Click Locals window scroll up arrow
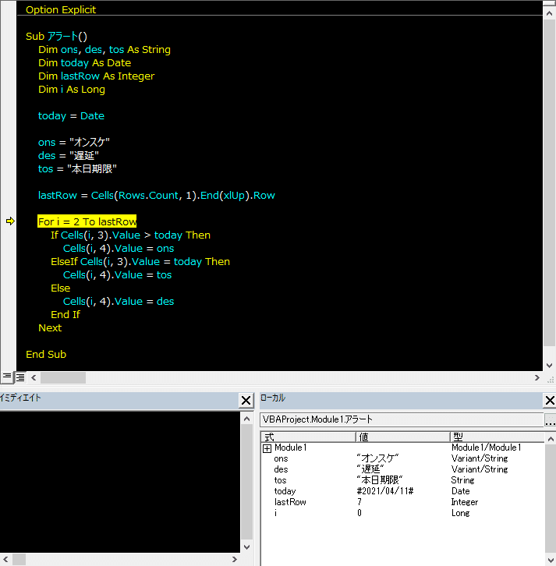This screenshot has height=566, width=556. pyautogui.click(x=551, y=439)
